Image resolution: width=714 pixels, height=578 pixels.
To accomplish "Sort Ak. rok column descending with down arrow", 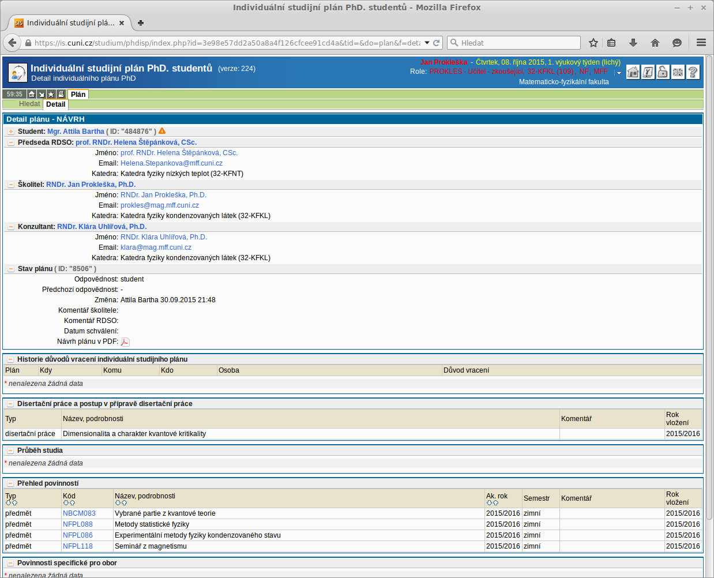I will click(x=489, y=503).
